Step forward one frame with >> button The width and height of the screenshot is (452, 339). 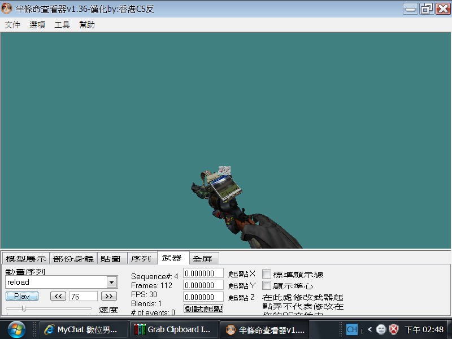click(x=109, y=296)
